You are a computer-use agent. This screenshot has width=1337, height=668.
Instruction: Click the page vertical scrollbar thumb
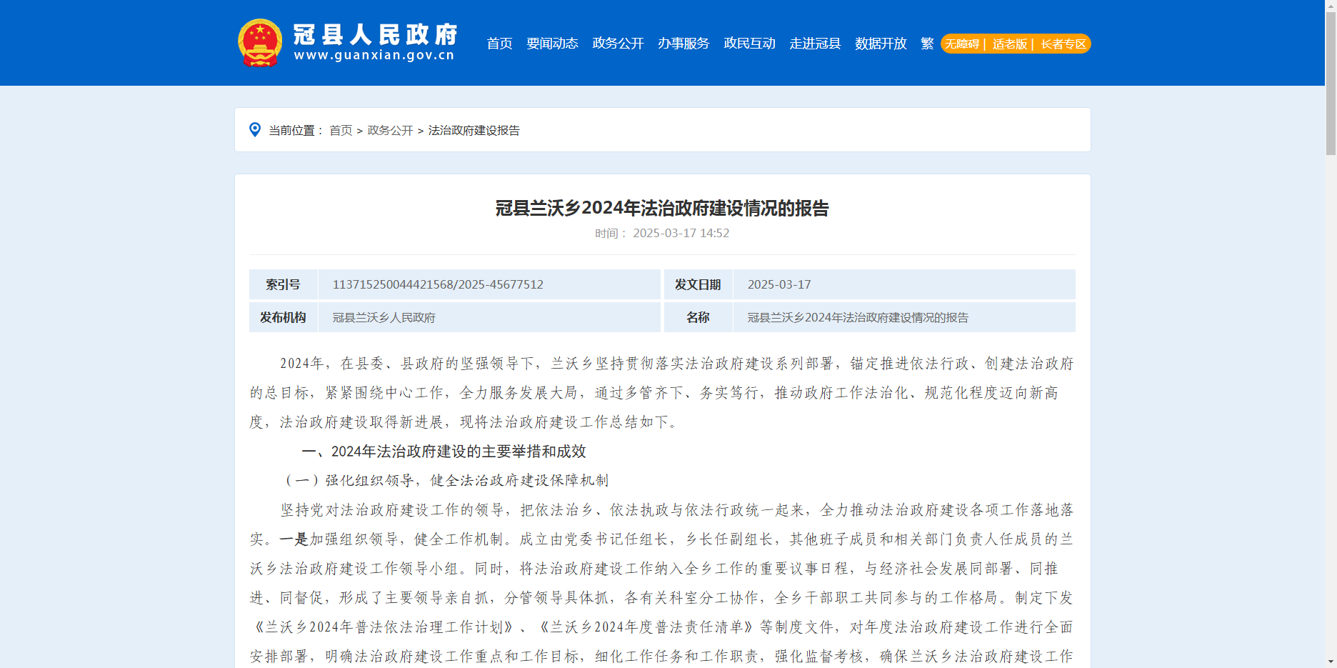pyautogui.click(x=1331, y=79)
